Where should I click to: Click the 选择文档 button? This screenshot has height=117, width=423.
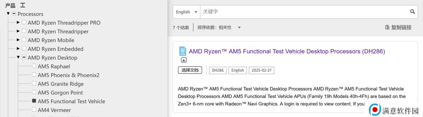(190, 70)
